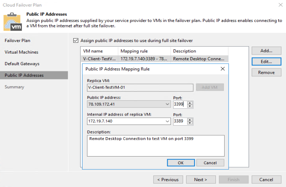Viewport: 286px width, 187px height.
Task: Click the Description column header
Action: pyautogui.click(x=199, y=51)
